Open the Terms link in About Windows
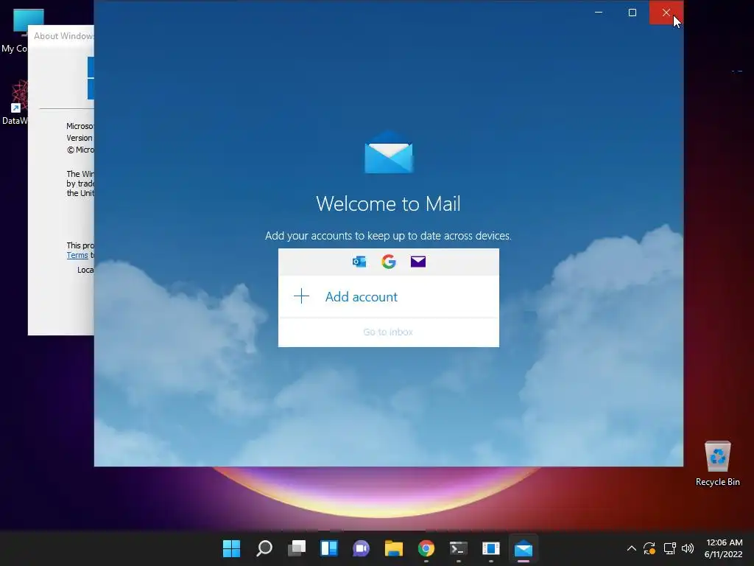Screen dimensions: 754x566 click(77, 255)
